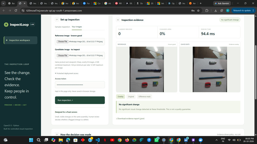Screen dimensions: 257x144
Task: Open Microsoft Store from the taskbar
Action: click(75, 140)
